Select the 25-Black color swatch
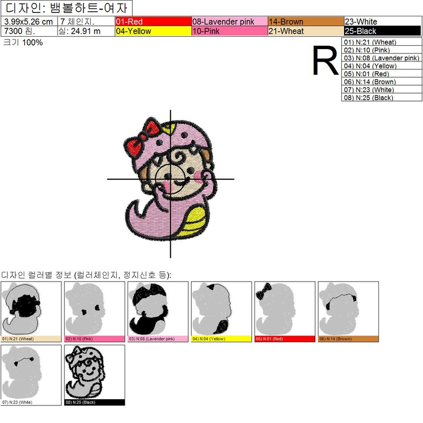Image resolution: width=423 pixels, height=423 pixels. (x=382, y=31)
